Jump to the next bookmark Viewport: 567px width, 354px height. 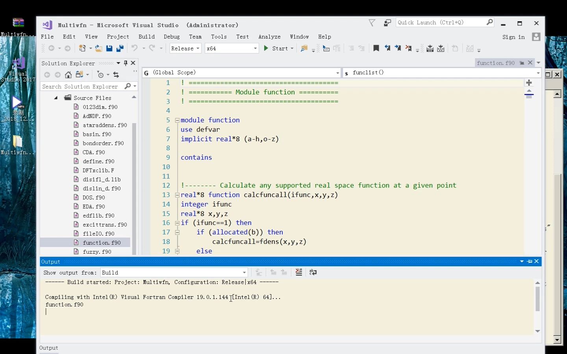(398, 48)
